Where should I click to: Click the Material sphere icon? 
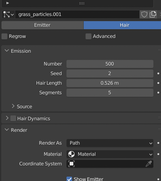(71, 154)
